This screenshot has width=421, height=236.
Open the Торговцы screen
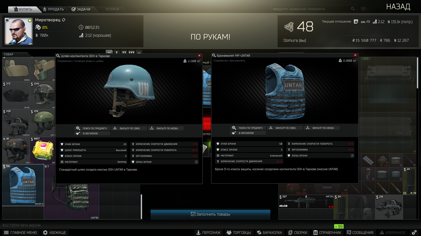pos(239,233)
